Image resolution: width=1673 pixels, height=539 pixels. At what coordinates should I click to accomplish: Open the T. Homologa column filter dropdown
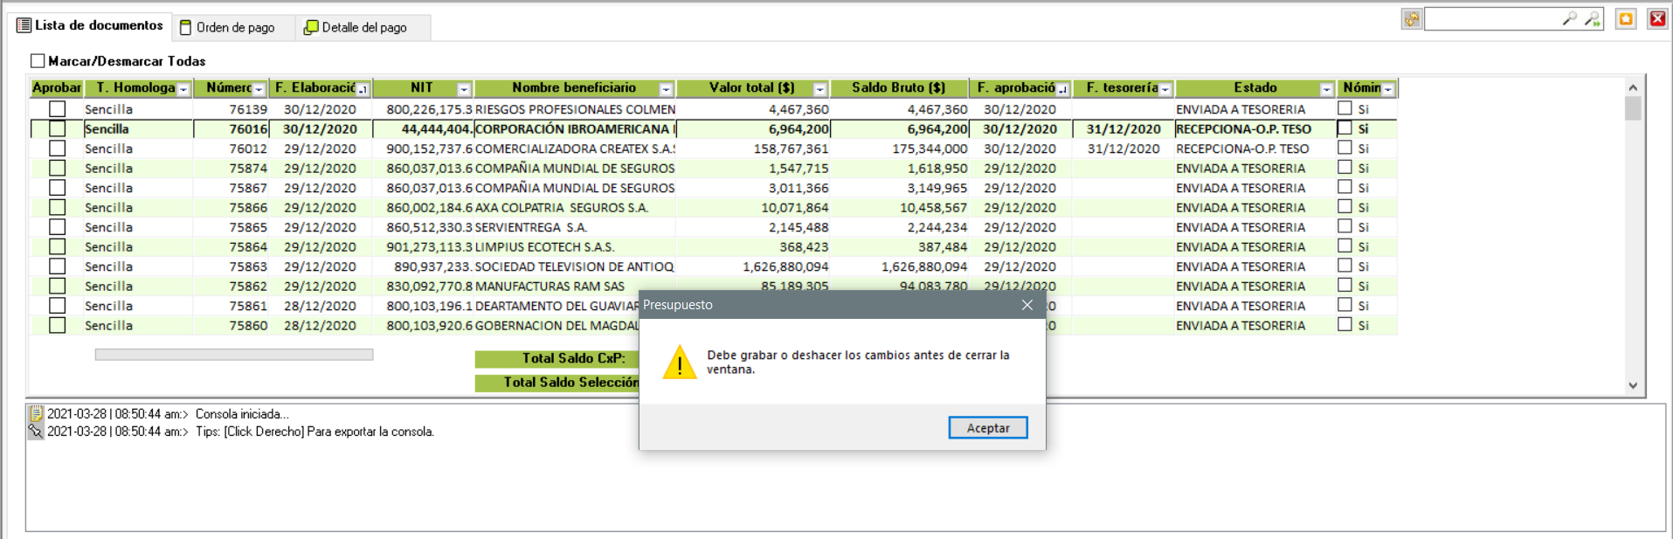[183, 89]
